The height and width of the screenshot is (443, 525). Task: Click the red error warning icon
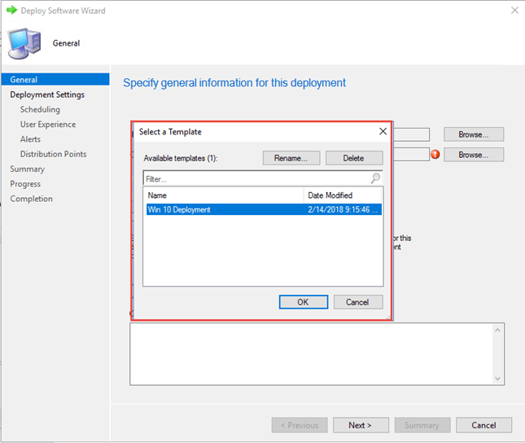[435, 155]
